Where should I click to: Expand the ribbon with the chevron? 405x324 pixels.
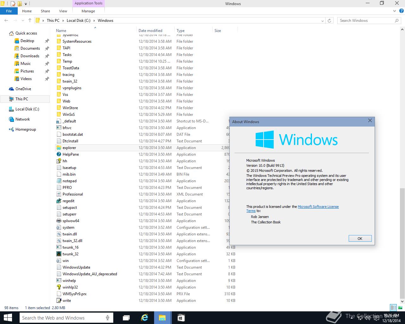coord(395,11)
